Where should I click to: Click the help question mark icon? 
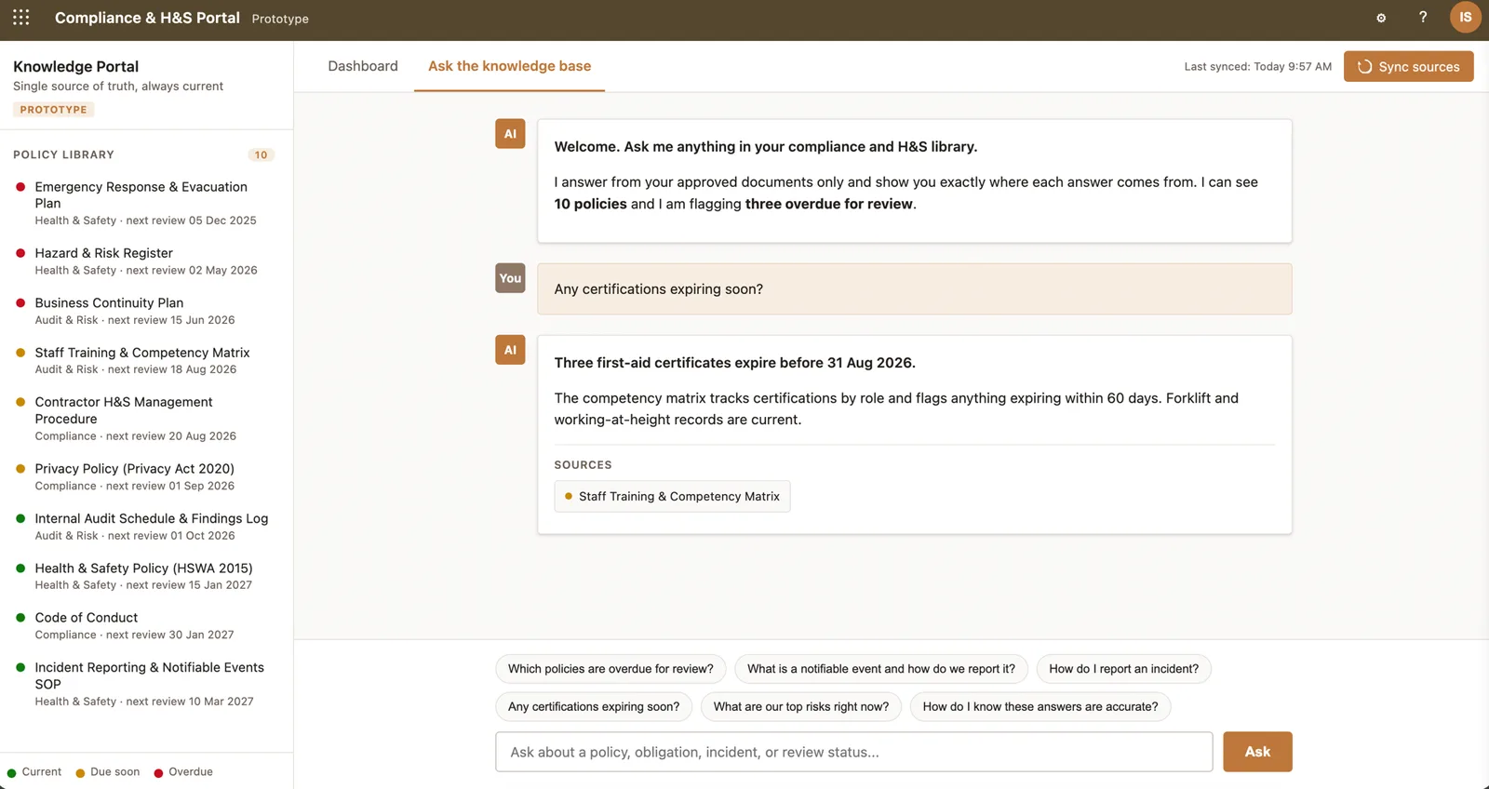click(1423, 18)
